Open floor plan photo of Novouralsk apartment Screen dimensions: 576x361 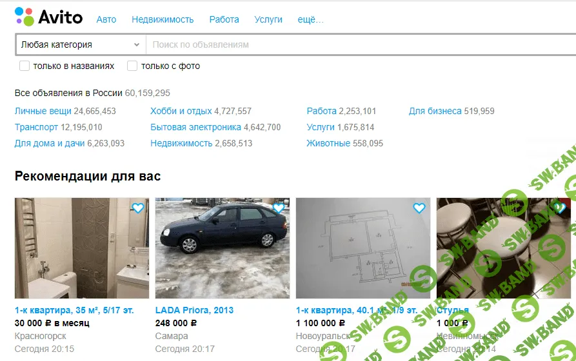pyautogui.click(x=363, y=248)
